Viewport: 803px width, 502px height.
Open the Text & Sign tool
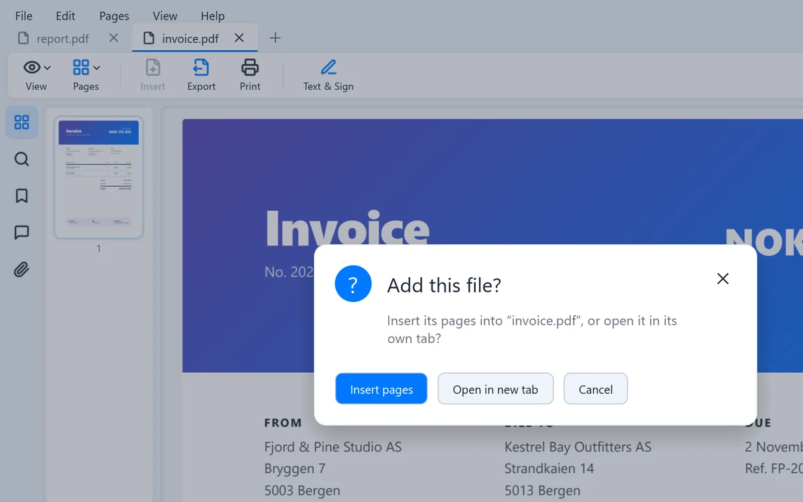click(x=328, y=74)
